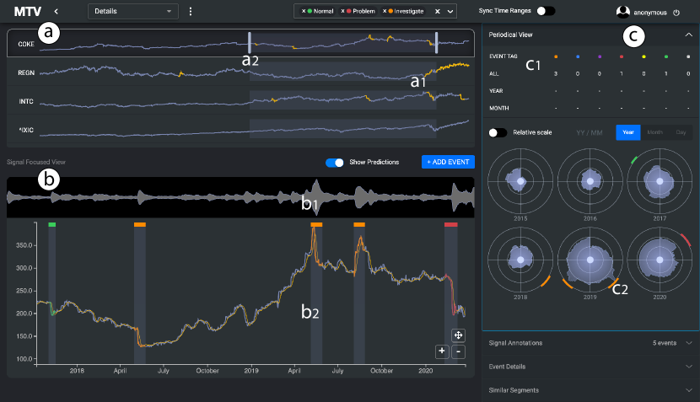Click the back arrow next to MTV logo
The image size is (700, 402).
point(57,12)
